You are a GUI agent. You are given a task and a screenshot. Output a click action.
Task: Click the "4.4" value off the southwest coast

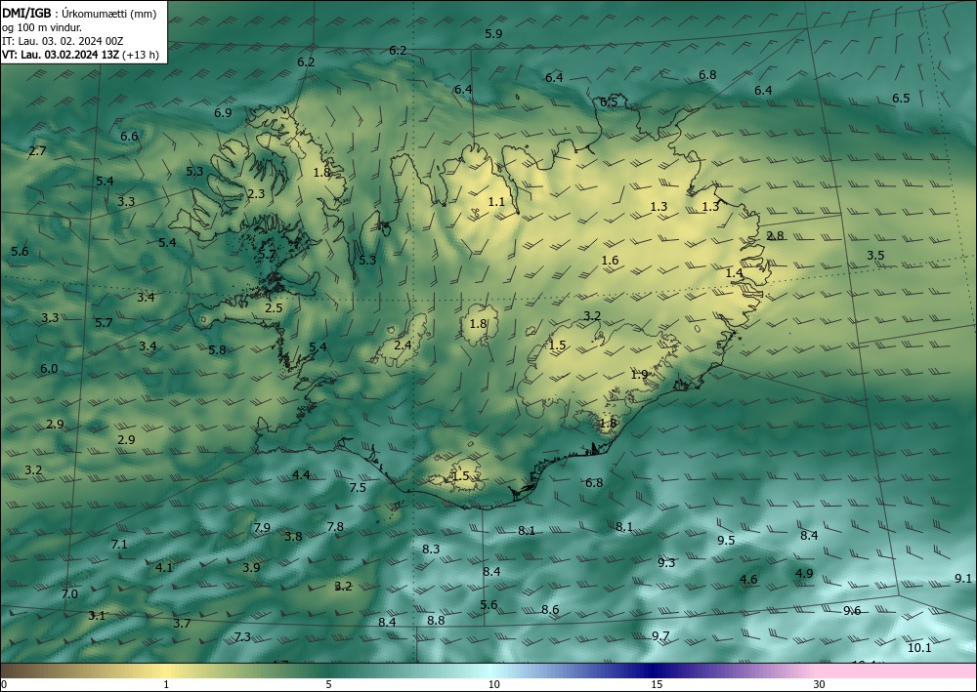(x=301, y=474)
